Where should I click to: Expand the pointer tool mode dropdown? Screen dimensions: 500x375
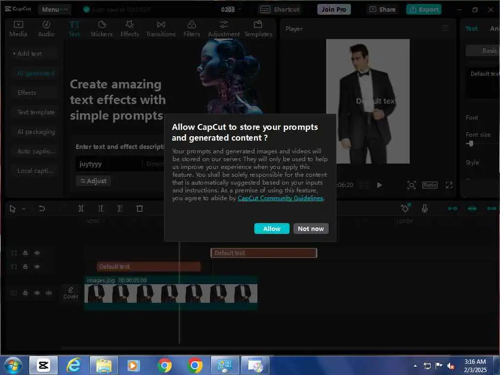coord(23,209)
